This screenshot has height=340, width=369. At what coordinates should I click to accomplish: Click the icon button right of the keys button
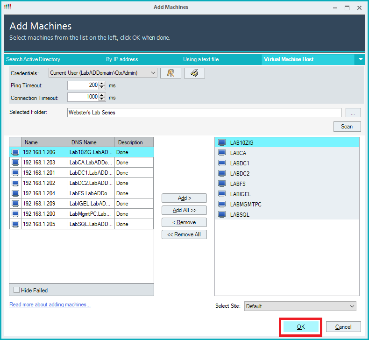pos(194,73)
